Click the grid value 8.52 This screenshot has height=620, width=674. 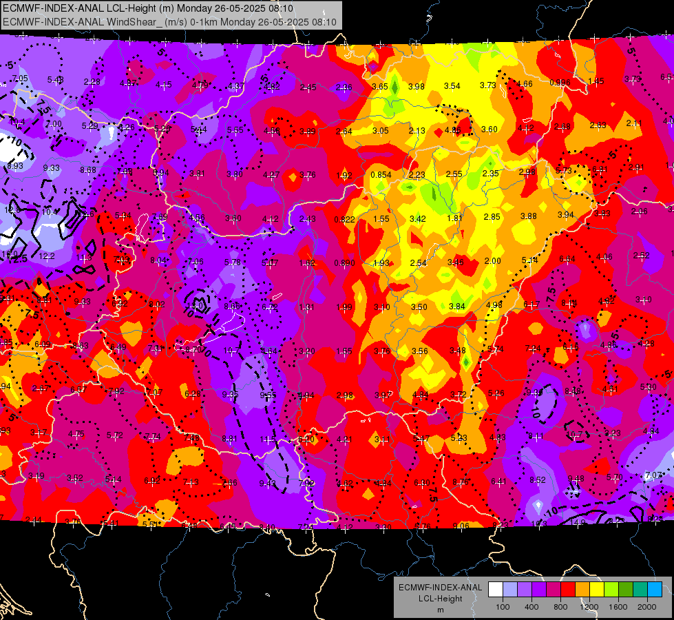tap(537, 480)
